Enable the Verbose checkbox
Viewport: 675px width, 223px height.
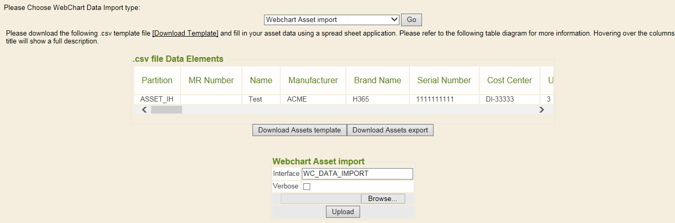pyautogui.click(x=307, y=187)
